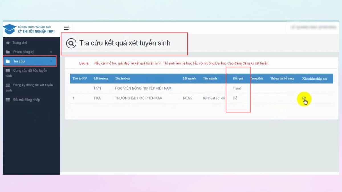342x192 pixels.
Task: Click the Mã trường column header
Action: point(101,79)
